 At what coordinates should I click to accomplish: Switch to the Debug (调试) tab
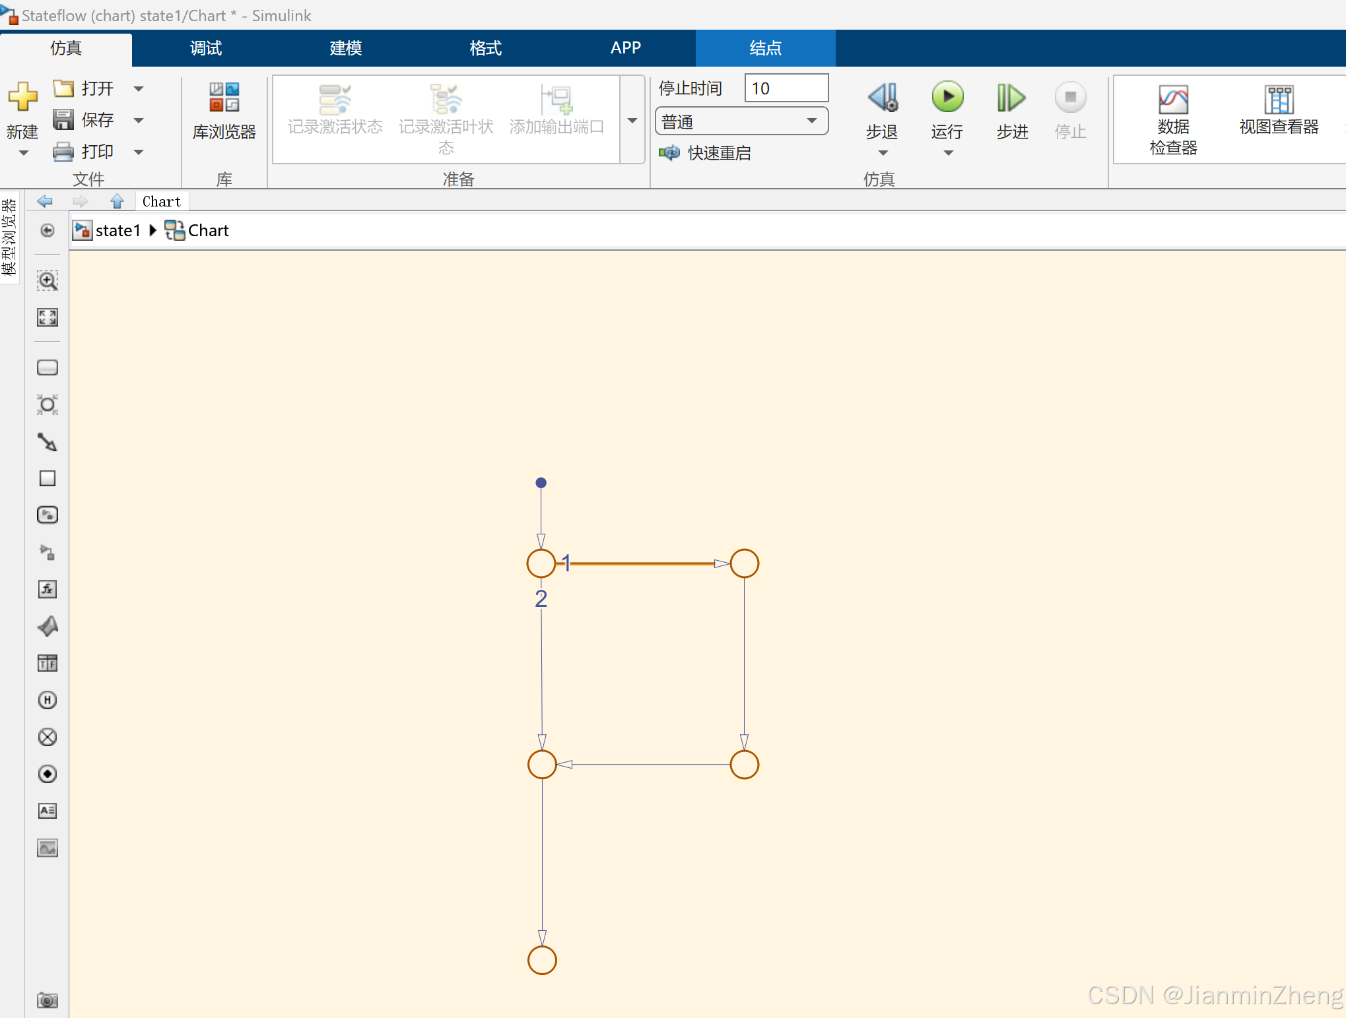click(206, 48)
